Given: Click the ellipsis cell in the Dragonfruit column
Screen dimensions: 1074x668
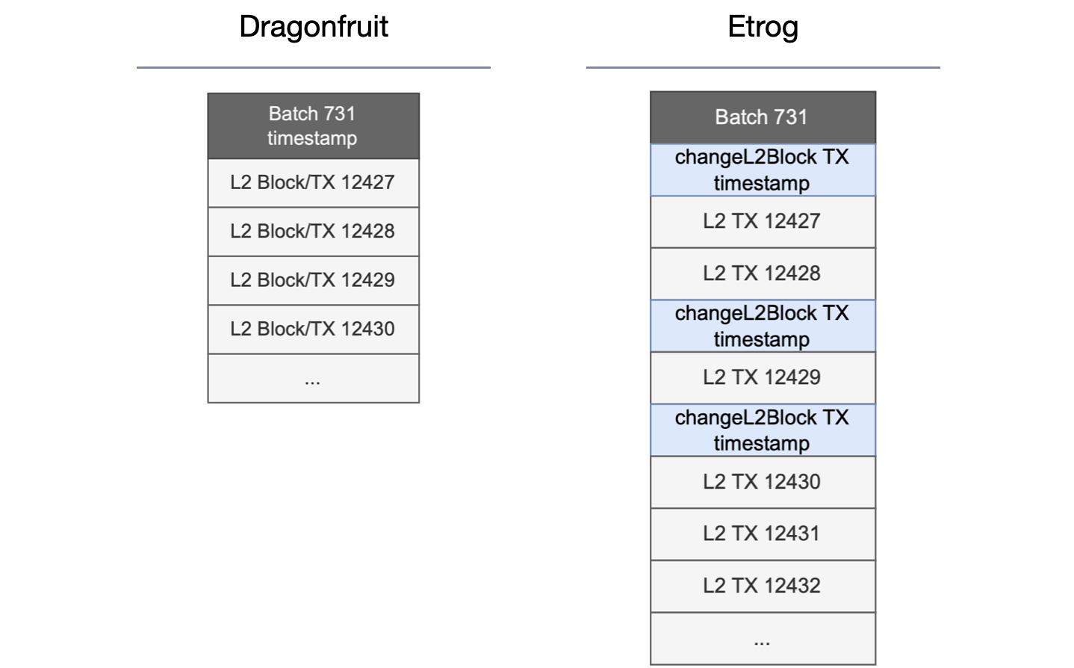Looking at the screenshot, I should click(313, 379).
